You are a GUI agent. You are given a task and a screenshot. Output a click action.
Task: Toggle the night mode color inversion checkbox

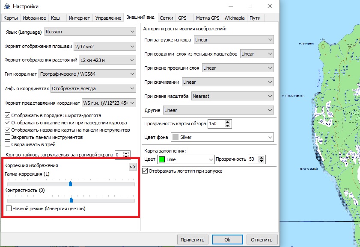tap(9, 209)
